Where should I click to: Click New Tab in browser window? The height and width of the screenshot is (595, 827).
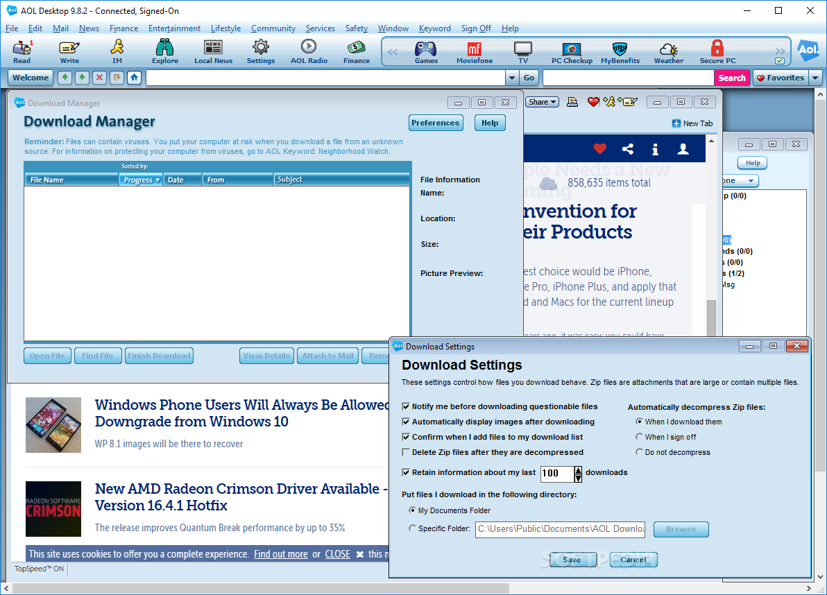692,123
